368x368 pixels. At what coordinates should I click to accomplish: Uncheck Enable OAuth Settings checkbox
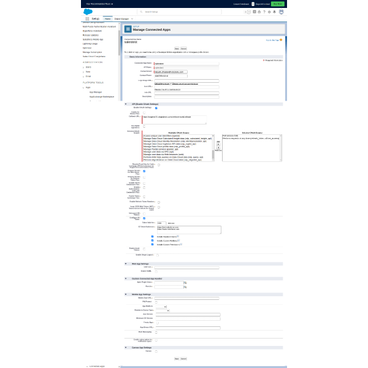coord(156,107)
